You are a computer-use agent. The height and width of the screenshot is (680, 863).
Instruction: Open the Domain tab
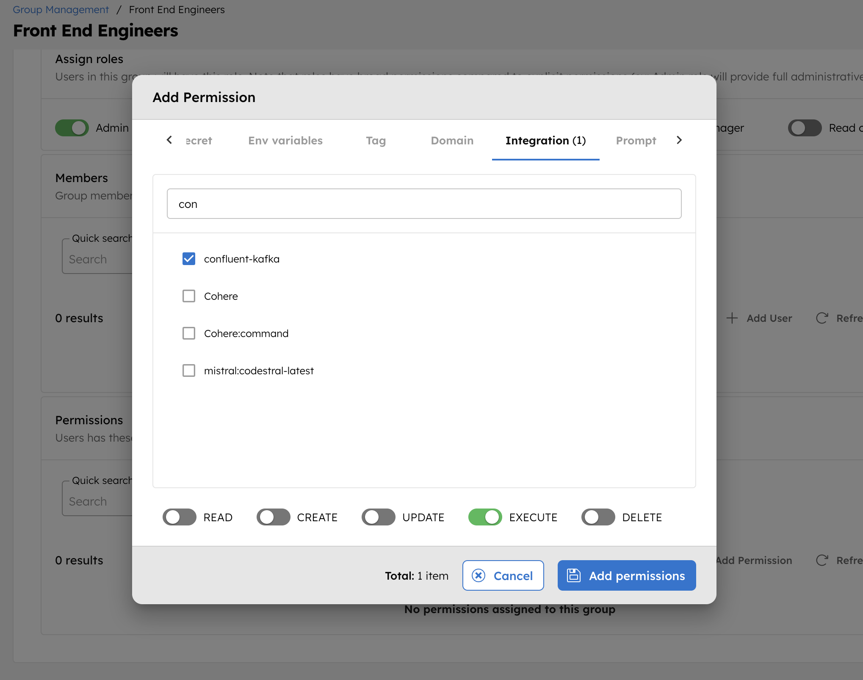point(452,141)
